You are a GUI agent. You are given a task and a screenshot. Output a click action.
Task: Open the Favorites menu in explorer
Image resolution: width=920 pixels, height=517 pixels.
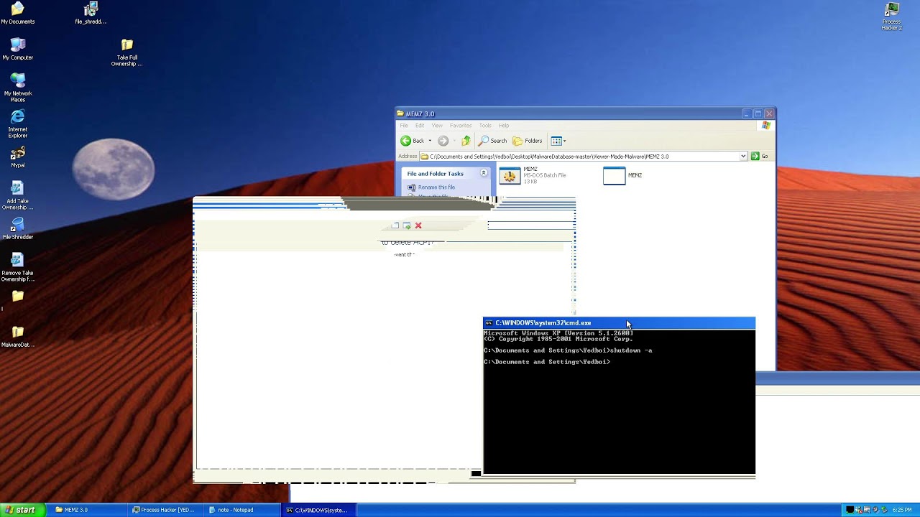tap(461, 126)
